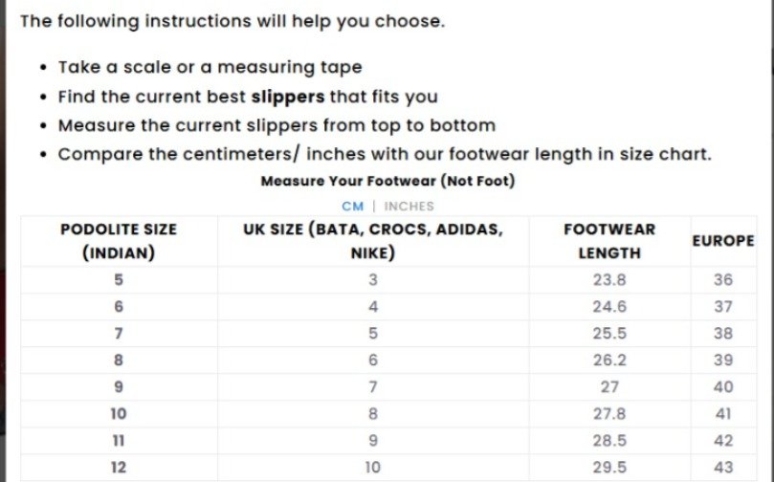Click Podolite Indian size 11 cell
774x482 pixels.
(119, 441)
